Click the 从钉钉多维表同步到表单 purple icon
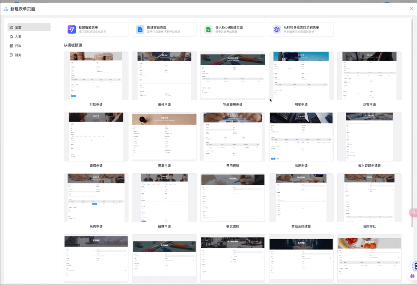This screenshot has width=417, height=285. click(x=277, y=29)
